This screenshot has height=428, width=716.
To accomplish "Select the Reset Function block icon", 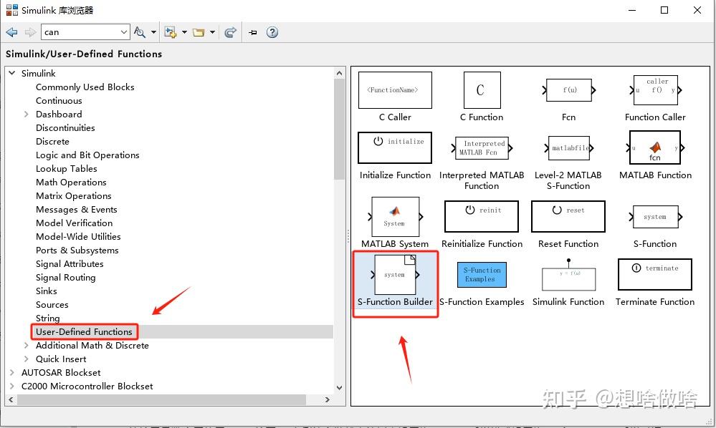I will tap(568, 217).
